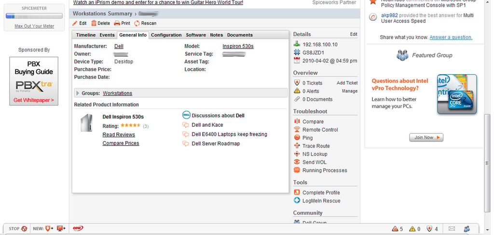Click the yellow warning count 0 in status bar
Viewport: 494px width, 235px height.
pyautogui.click(x=414, y=229)
